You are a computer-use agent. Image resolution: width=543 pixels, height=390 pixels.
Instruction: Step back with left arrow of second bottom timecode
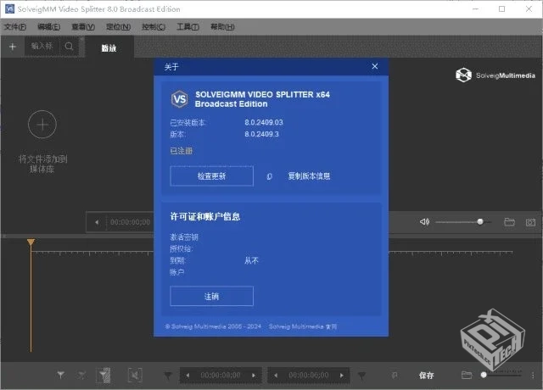tap(276, 376)
